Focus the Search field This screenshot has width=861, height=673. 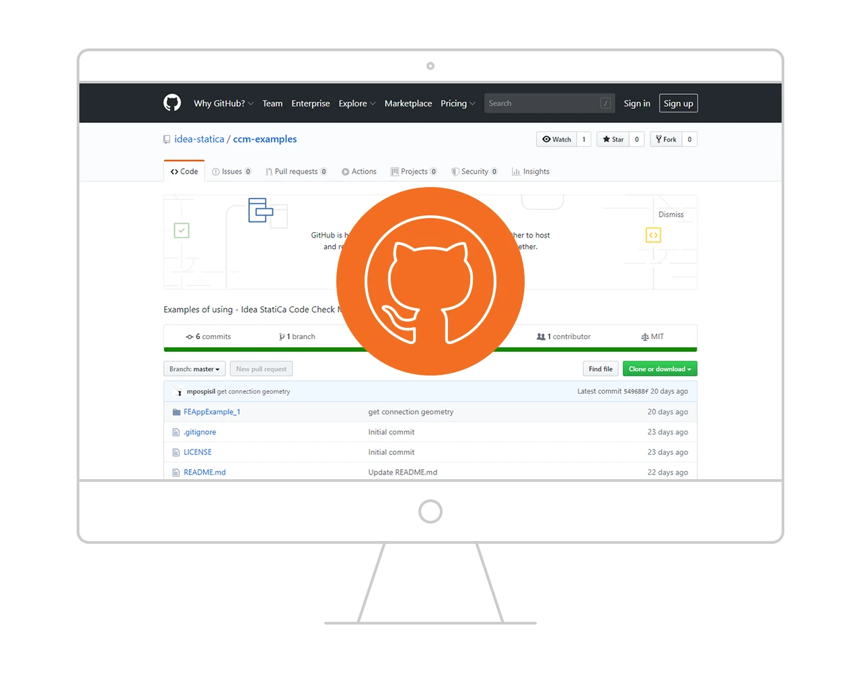[x=550, y=103]
